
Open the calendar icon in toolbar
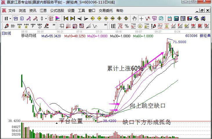click(x=169, y=18)
